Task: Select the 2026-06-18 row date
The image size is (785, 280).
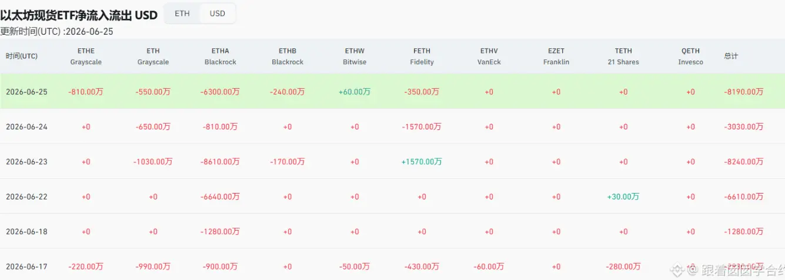Action: pos(26,232)
